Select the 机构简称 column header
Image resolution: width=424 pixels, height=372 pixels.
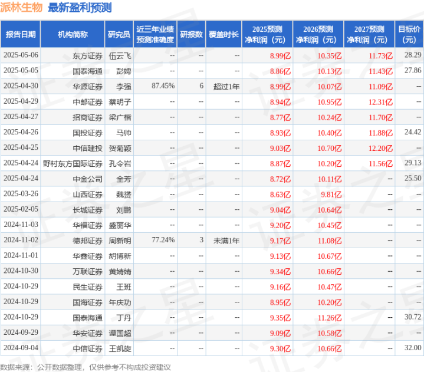(x=73, y=34)
